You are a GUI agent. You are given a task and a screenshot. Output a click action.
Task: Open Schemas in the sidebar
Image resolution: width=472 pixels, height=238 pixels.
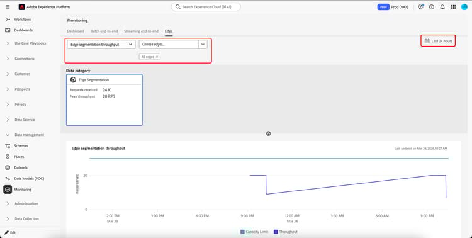[x=21, y=146]
